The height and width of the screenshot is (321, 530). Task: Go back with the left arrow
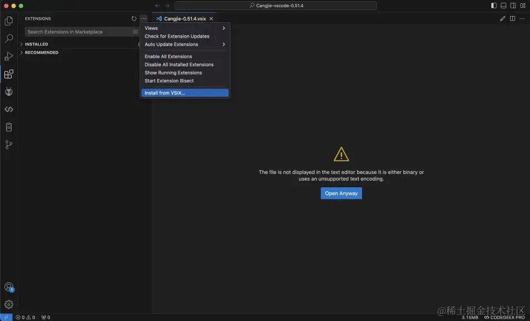[x=157, y=6]
